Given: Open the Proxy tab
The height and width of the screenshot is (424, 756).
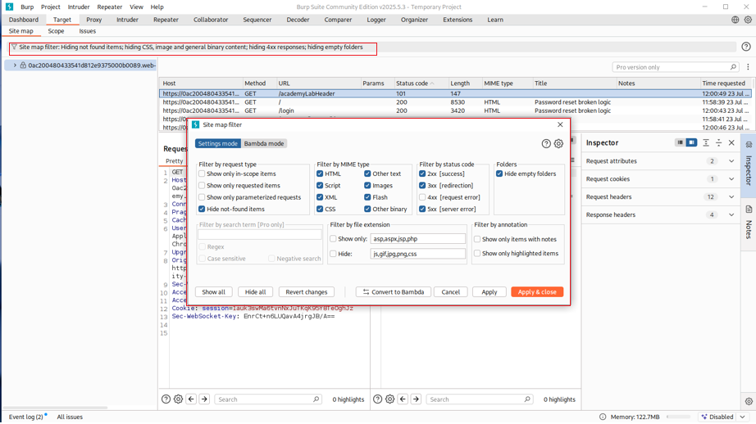Looking at the screenshot, I should [x=94, y=20].
